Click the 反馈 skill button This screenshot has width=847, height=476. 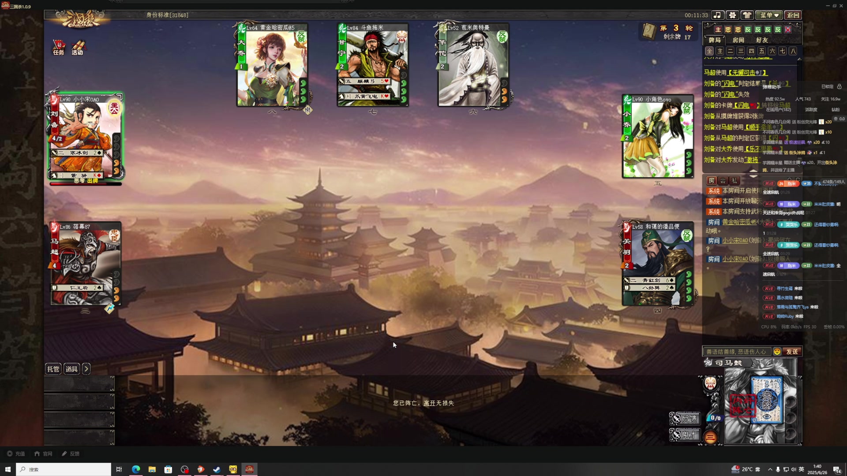pos(685,419)
